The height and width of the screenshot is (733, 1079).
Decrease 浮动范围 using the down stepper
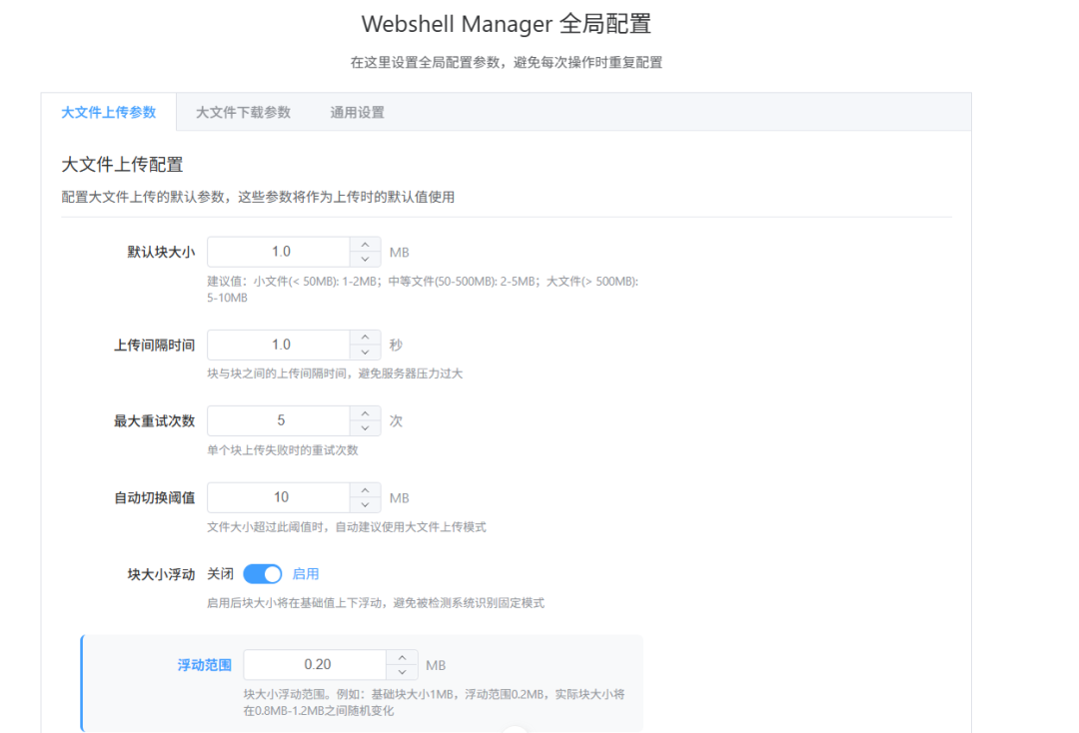point(401,670)
